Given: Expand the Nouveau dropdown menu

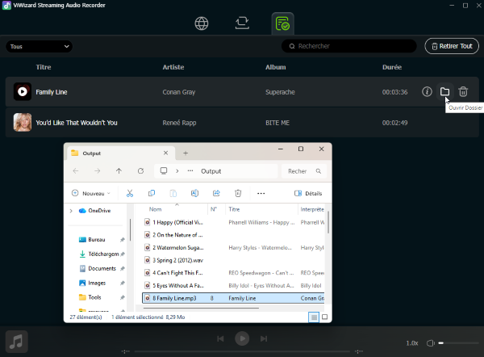Looking at the screenshot, I should [x=93, y=193].
